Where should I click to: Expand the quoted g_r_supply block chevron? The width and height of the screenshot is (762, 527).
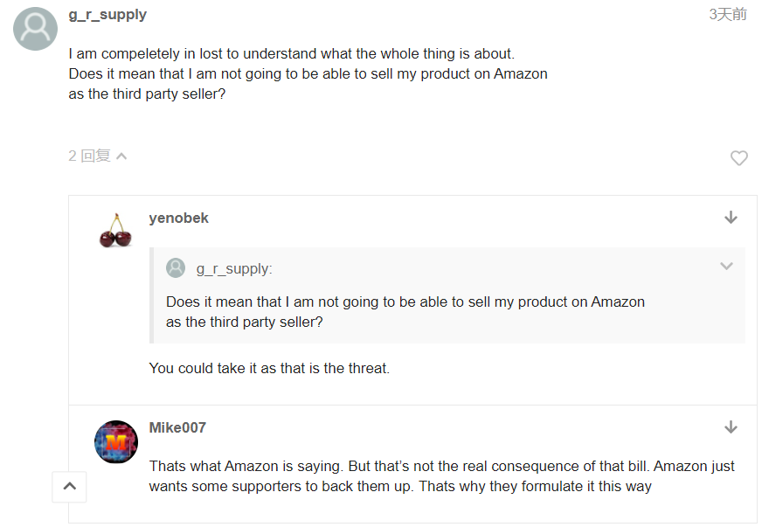[726, 267]
